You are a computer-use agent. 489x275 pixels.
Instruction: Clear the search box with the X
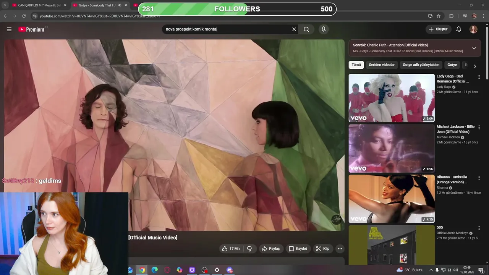pos(294,29)
